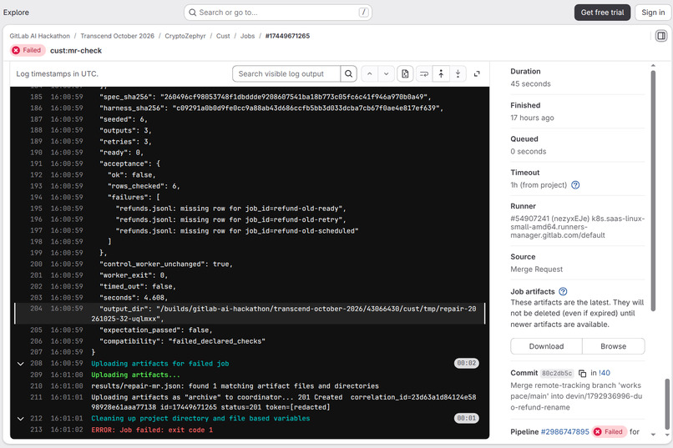The width and height of the screenshot is (673, 448).
Task: Open the Job artifacts help icon
Action: tap(563, 291)
